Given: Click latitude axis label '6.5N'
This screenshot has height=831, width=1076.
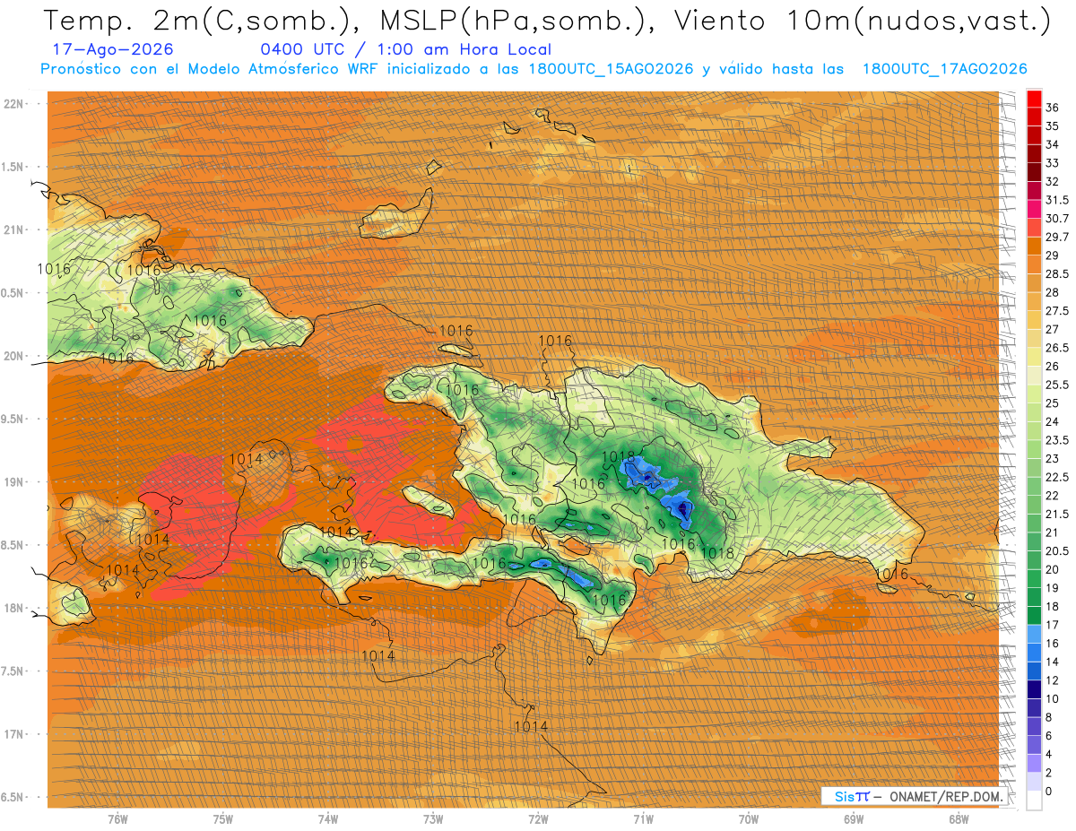Looking at the screenshot, I should [x=13, y=797].
